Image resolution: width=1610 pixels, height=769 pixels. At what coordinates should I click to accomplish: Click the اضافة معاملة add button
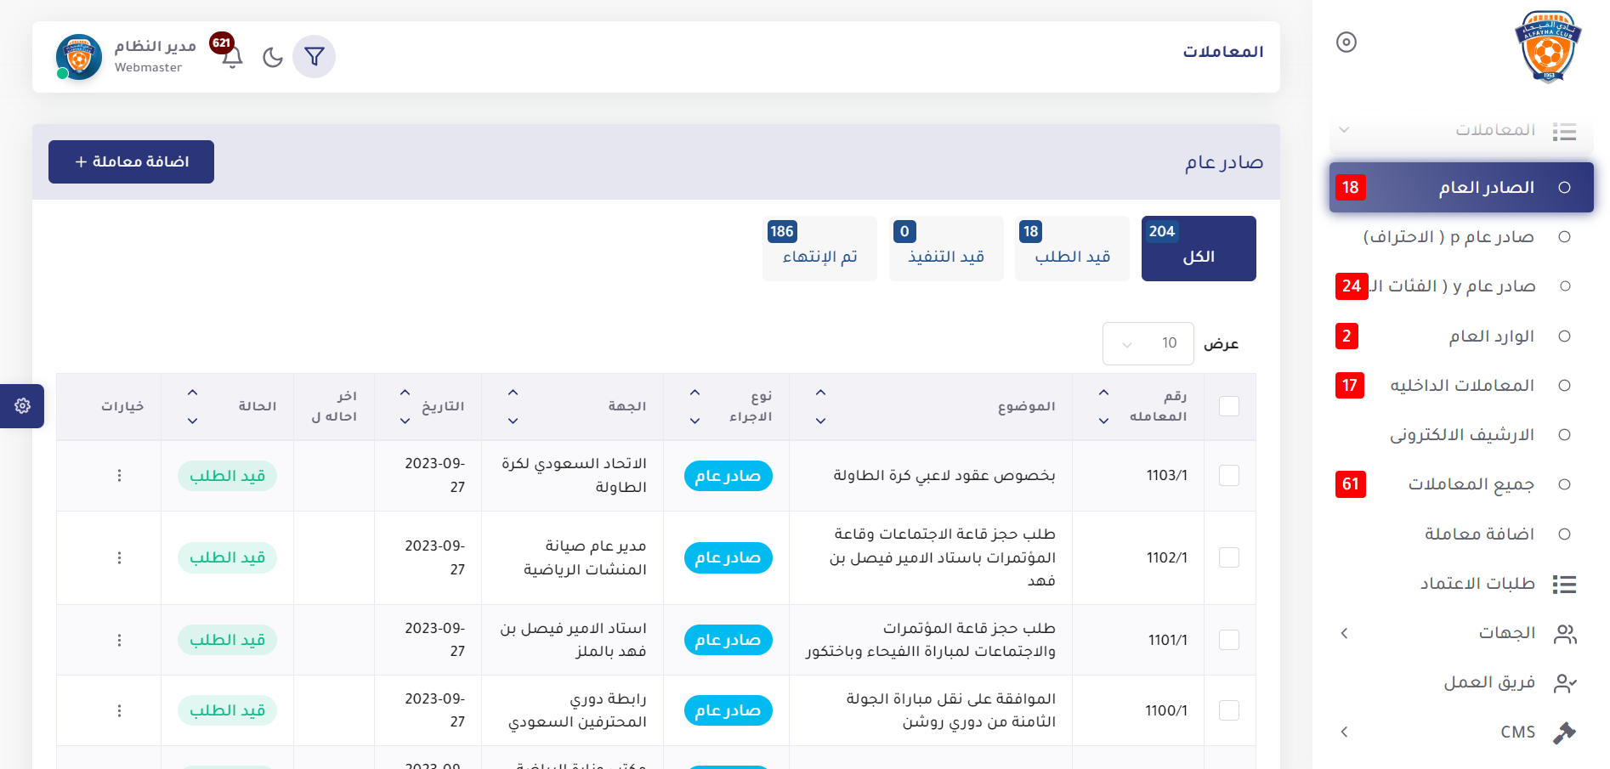click(x=131, y=161)
